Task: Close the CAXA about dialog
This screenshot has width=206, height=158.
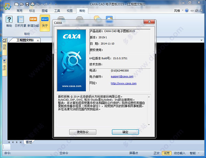Action: pos(149,22)
